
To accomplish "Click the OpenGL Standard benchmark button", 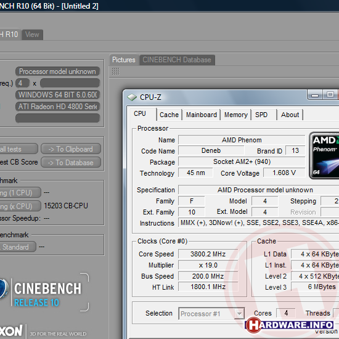I will (18, 247).
